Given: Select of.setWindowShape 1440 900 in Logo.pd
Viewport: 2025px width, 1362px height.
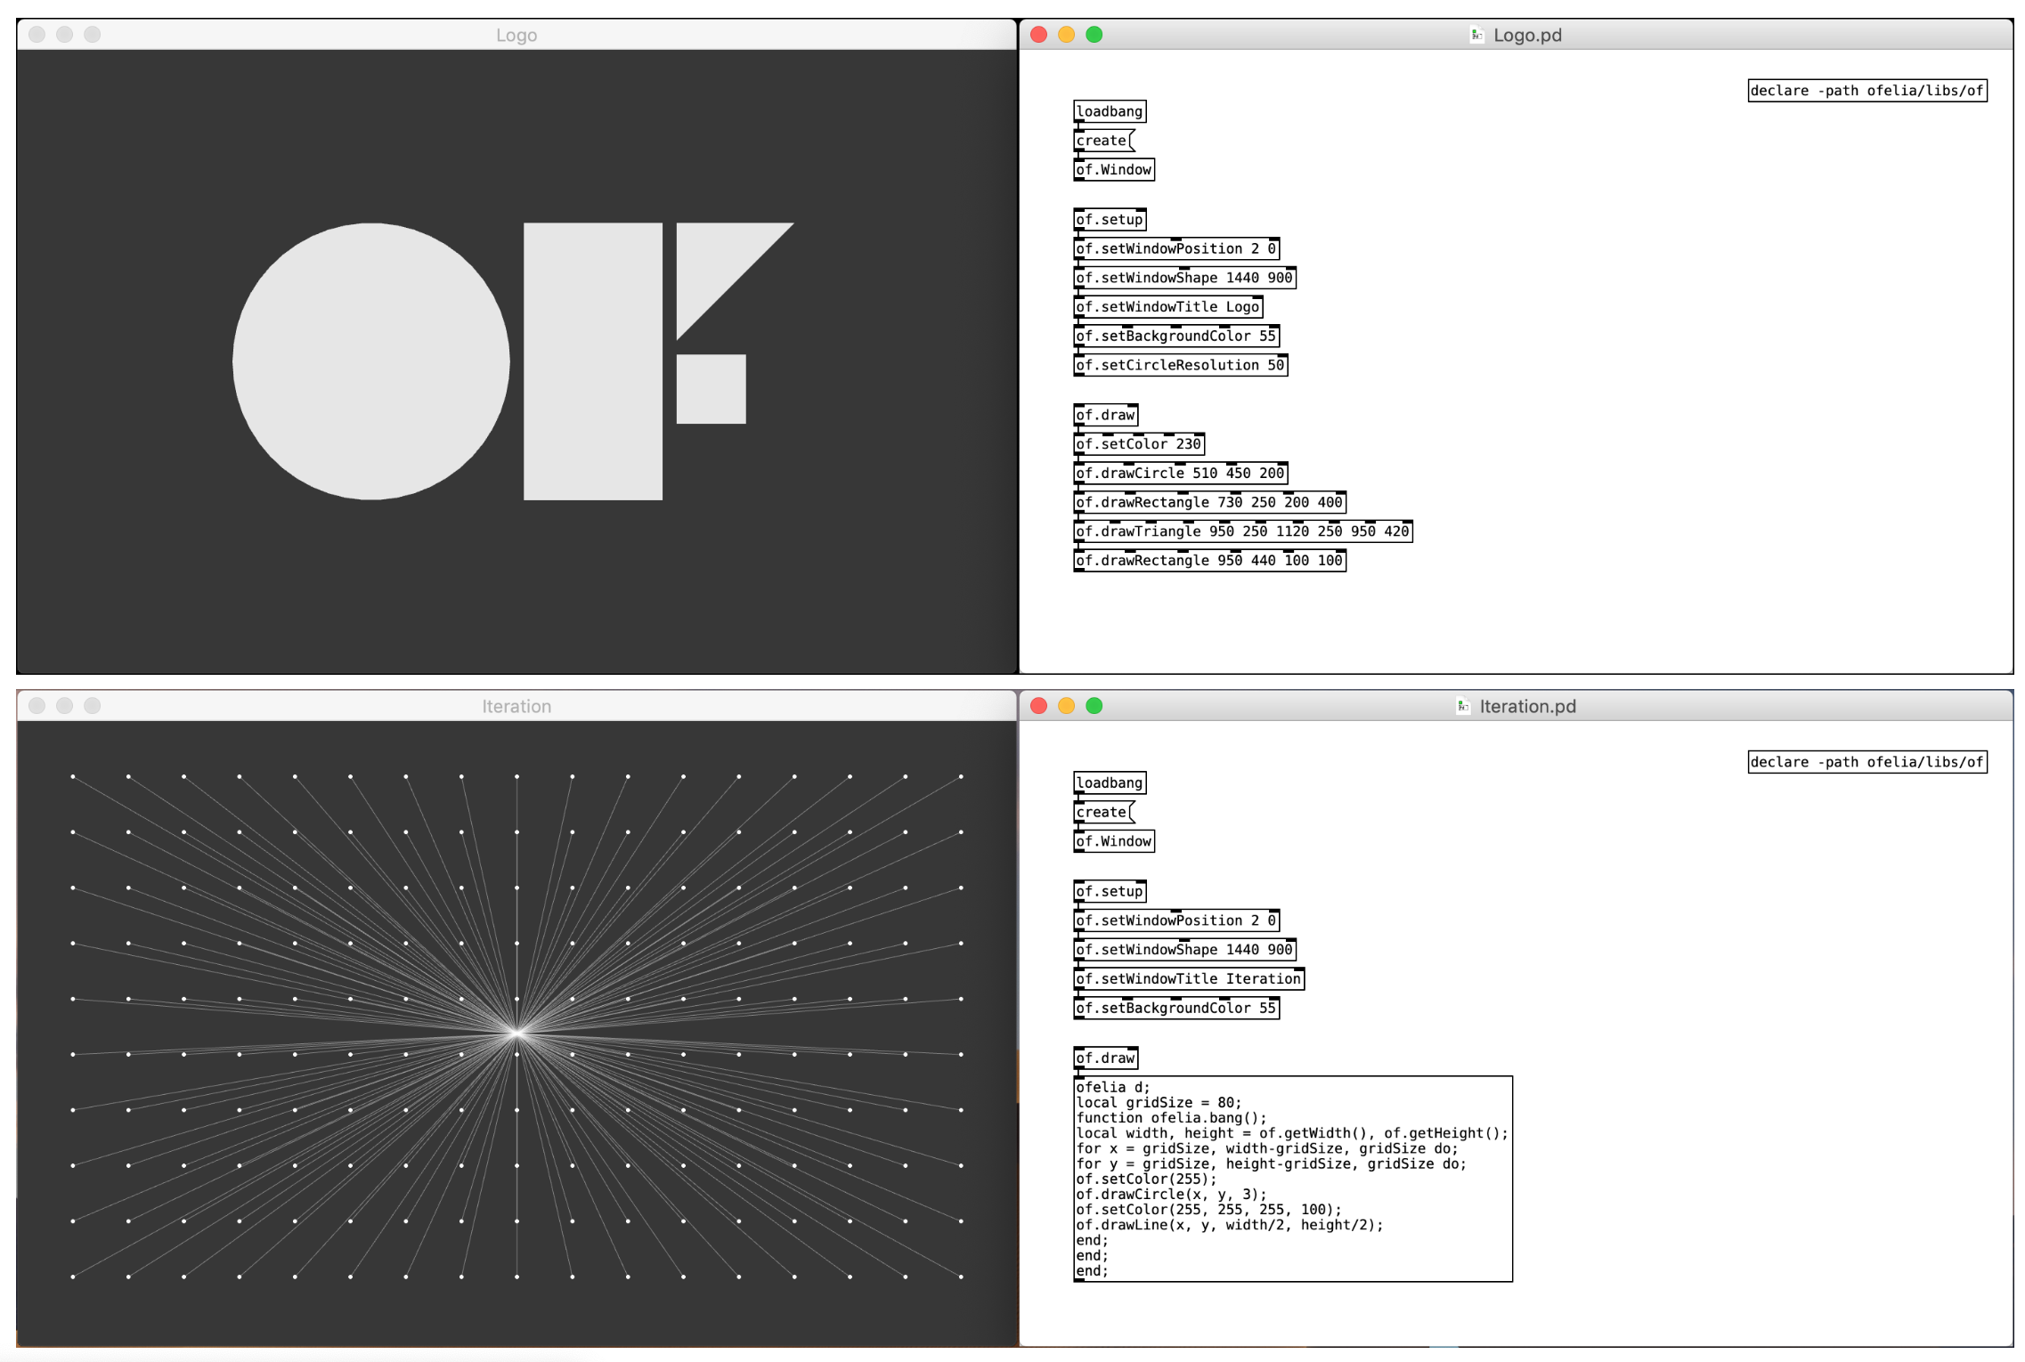Looking at the screenshot, I should coord(1184,278).
